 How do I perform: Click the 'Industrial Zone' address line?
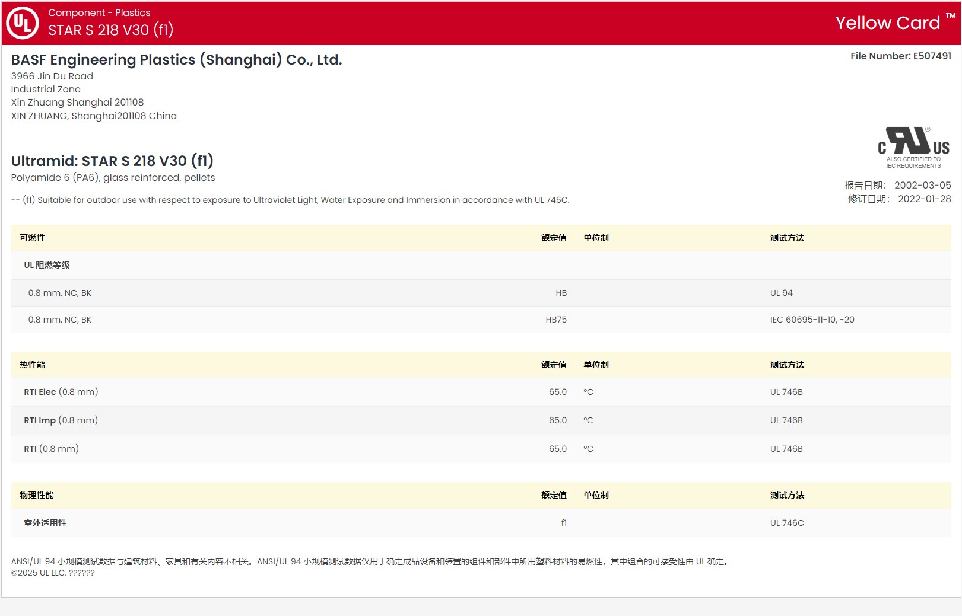[46, 89]
